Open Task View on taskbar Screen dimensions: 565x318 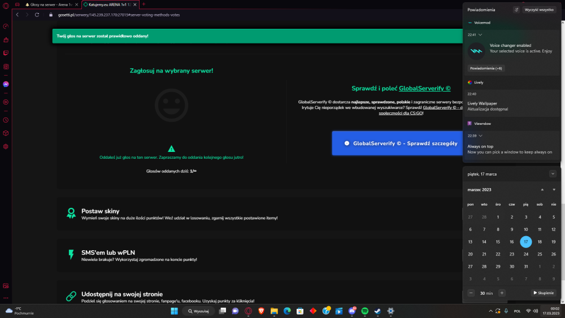pos(222,311)
